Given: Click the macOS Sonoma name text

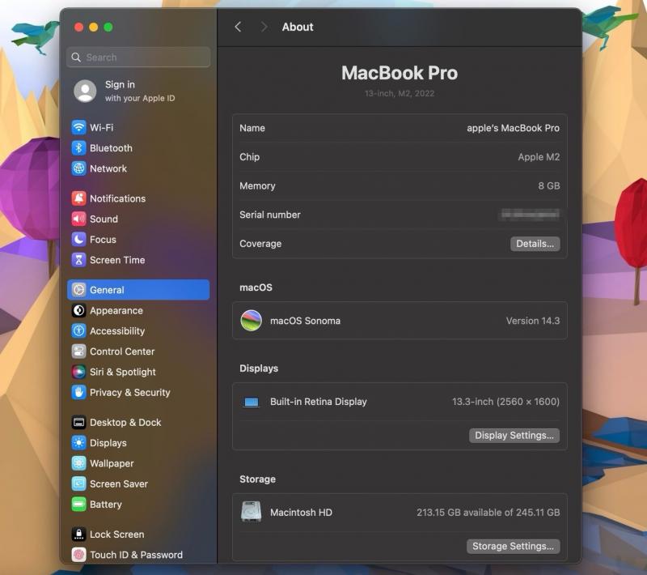Looking at the screenshot, I should pyautogui.click(x=306, y=321).
